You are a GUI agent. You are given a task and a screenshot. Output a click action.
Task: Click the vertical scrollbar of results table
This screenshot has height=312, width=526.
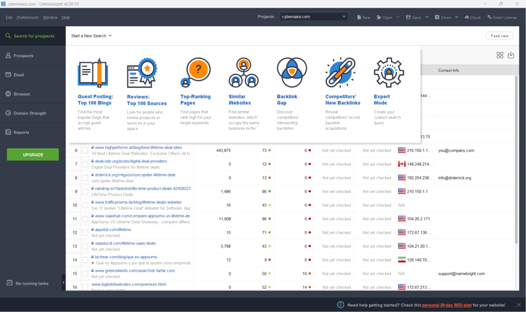pyautogui.click(x=516, y=160)
